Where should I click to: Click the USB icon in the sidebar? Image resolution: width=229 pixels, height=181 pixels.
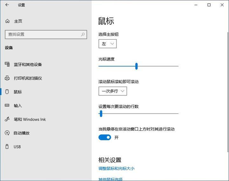click(7, 147)
